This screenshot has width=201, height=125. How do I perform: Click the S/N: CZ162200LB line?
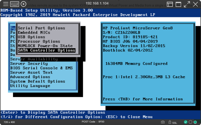(x=121, y=33)
